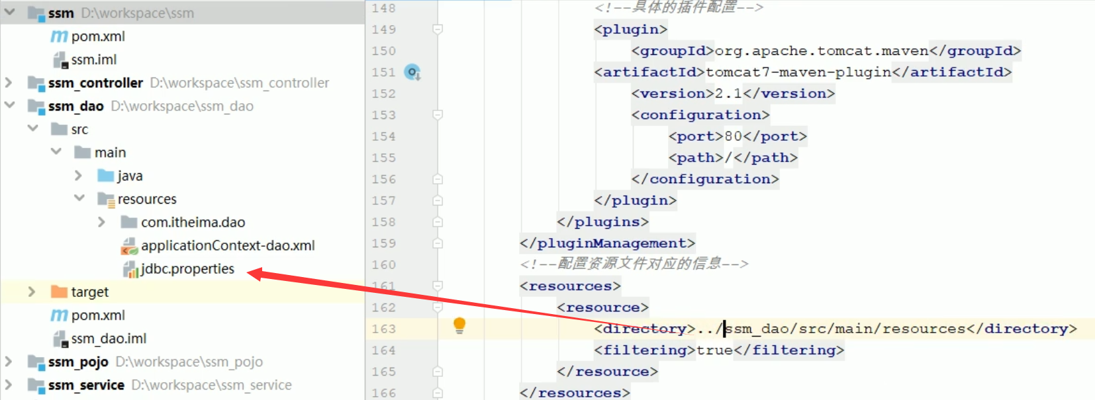
Task: Click the closing plugins tag on line 158
Action: pos(603,222)
